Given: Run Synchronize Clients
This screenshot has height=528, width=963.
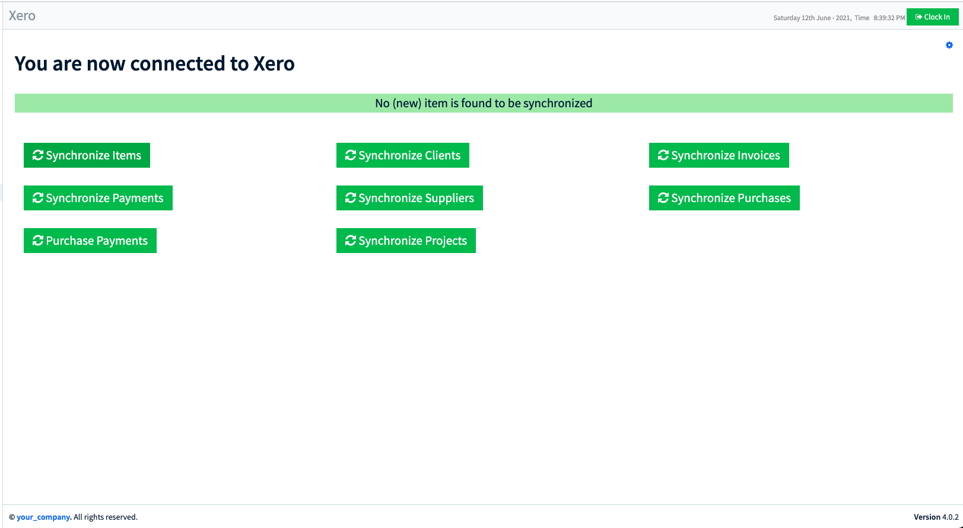Looking at the screenshot, I should pyautogui.click(x=403, y=155).
